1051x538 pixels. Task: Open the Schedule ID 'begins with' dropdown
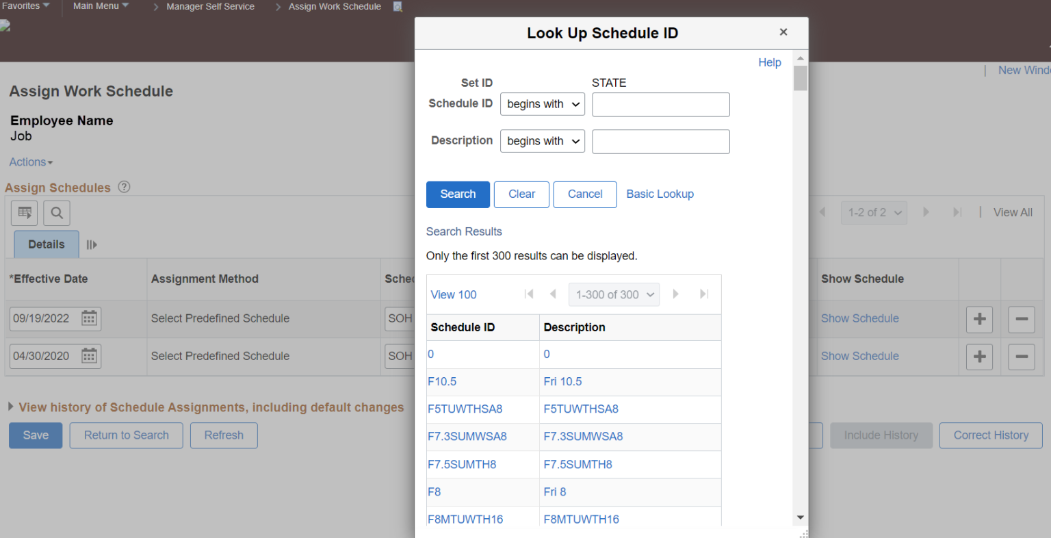[x=542, y=104]
